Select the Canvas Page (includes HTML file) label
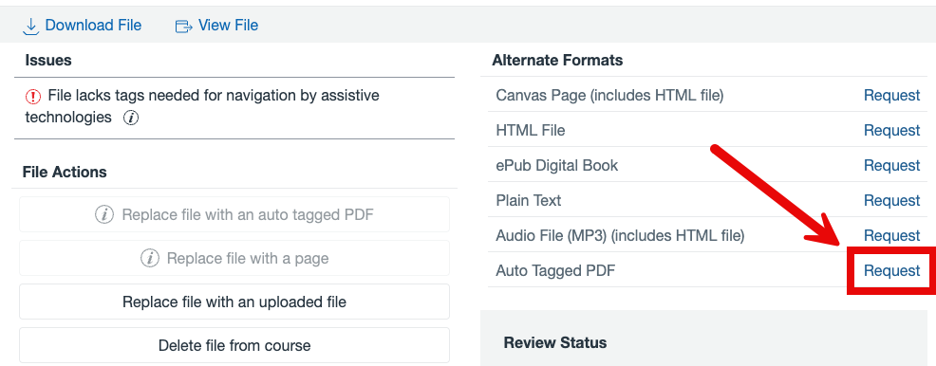 click(x=609, y=96)
